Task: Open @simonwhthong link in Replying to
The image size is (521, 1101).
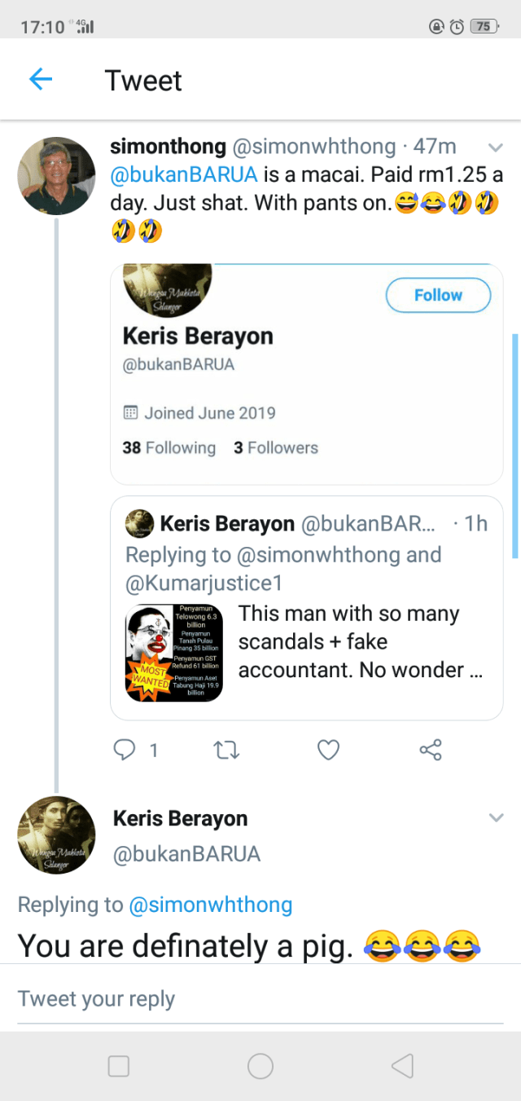Action: click(210, 905)
